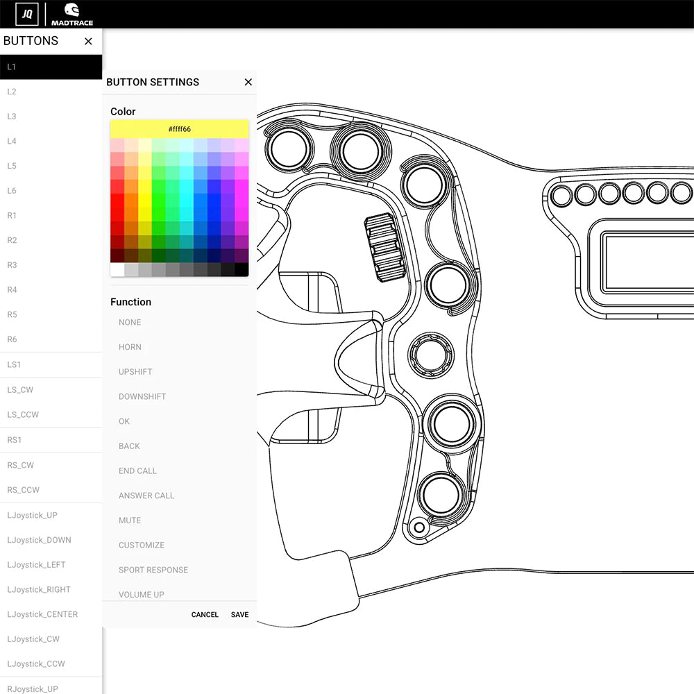Select LJoystick_CENTER in the sidebar
The image size is (694, 694).
click(x=43, y=614)
